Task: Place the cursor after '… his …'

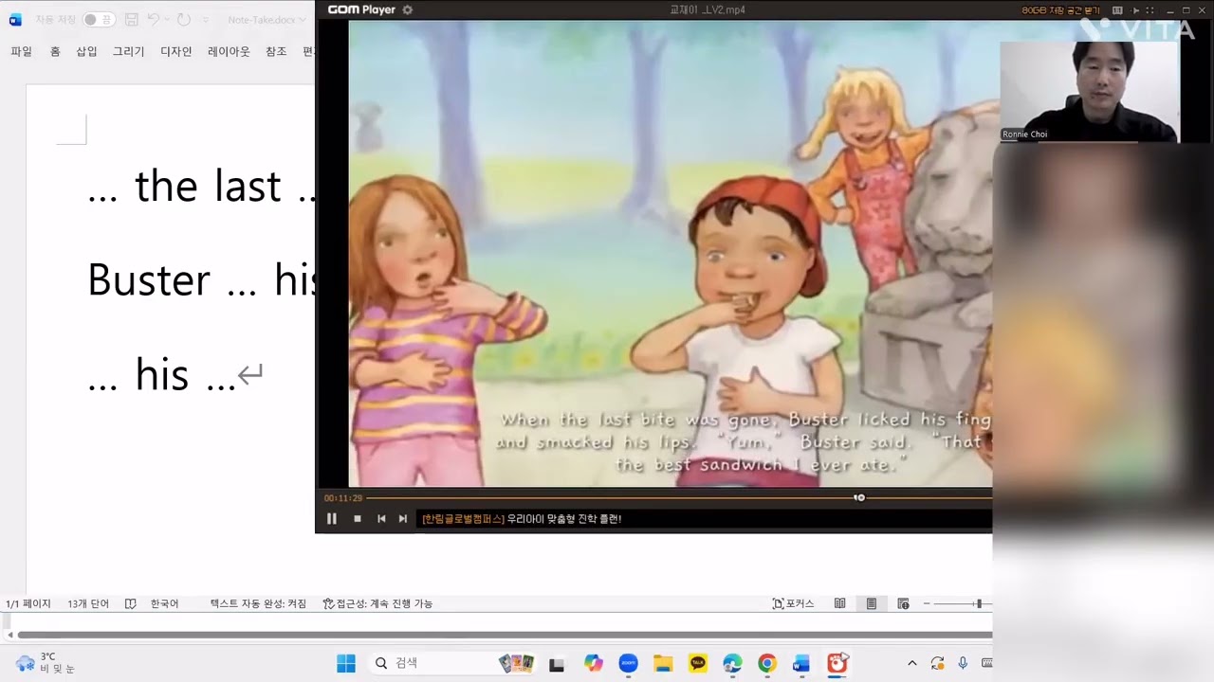Action: [x=236, y=375]
